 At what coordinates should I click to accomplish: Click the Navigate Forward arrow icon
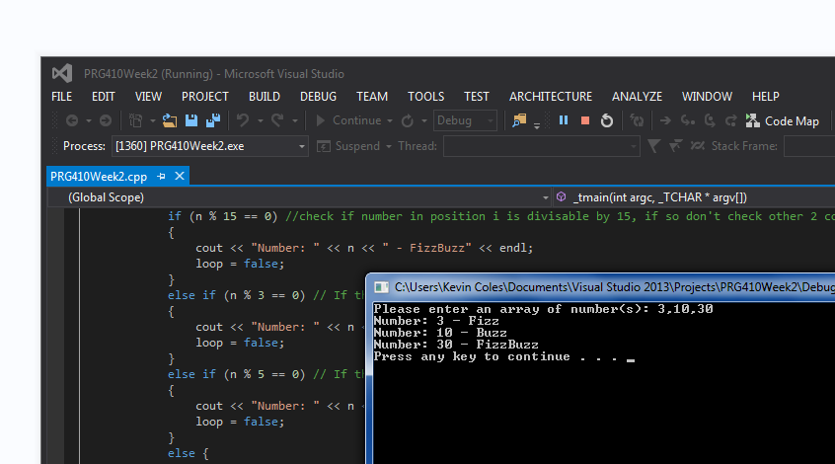point(106,120)
